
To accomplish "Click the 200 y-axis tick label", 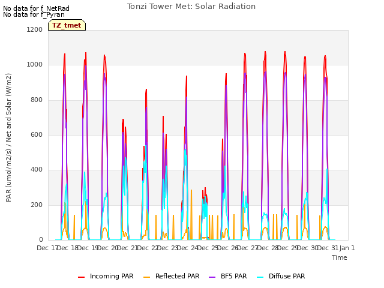I will tap(37, 205).
